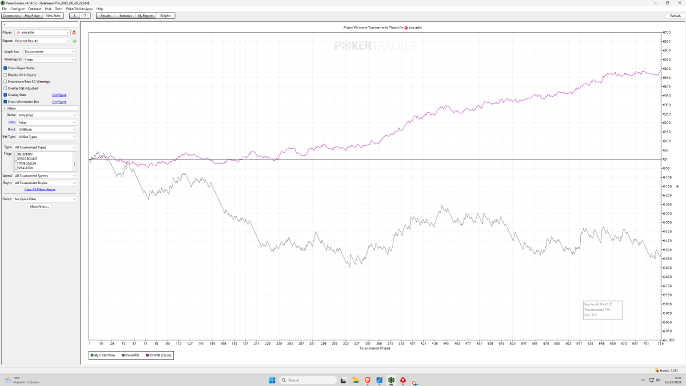Screen dimensions: 686x386
Task: Switch to the Statistics tab
Action: point(126,16)
